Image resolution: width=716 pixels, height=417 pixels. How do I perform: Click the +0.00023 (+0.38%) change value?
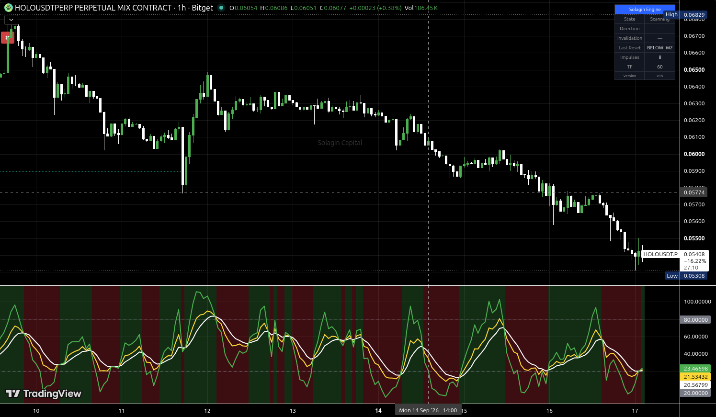(x=375, y=8)
